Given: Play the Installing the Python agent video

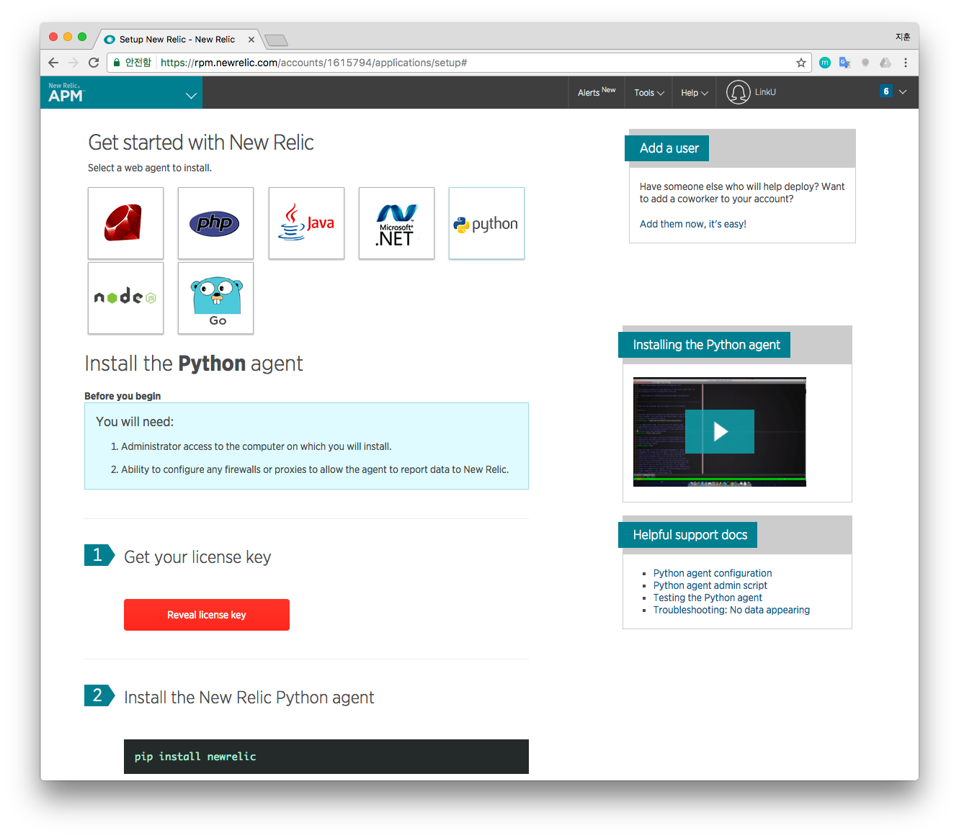Looking at the screenshot, I should 719,431.
